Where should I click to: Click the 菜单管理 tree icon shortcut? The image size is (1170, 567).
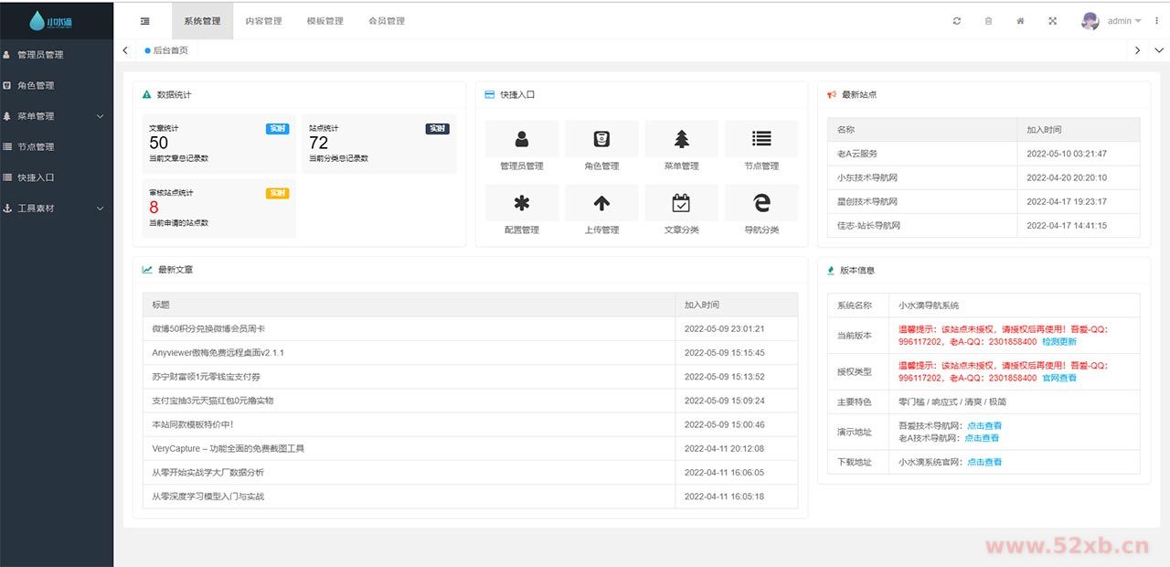point(682,139)
